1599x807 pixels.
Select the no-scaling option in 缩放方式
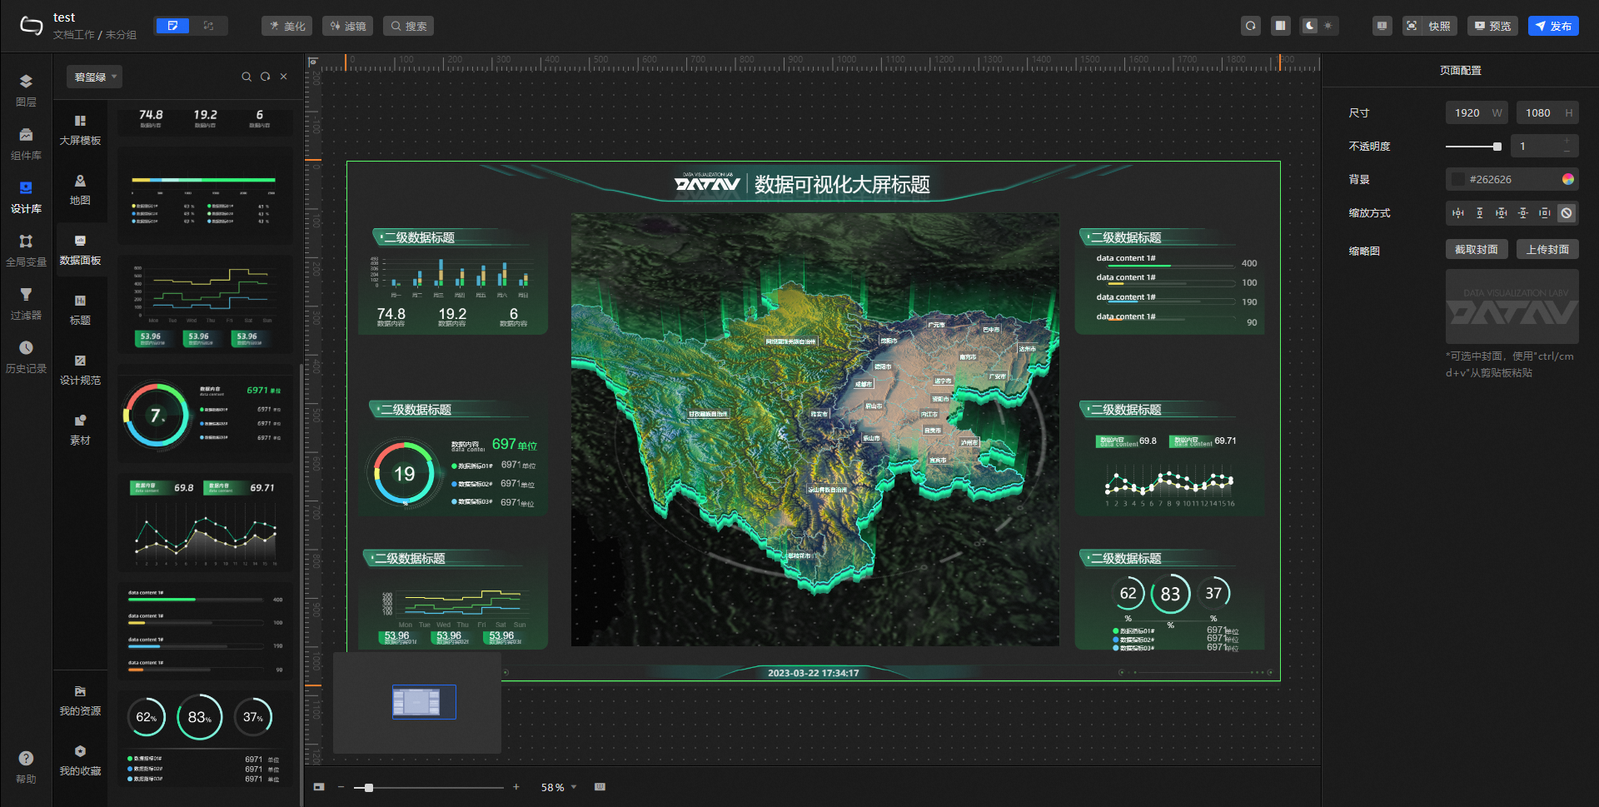pyautogui.click(x=1567, y=213)
